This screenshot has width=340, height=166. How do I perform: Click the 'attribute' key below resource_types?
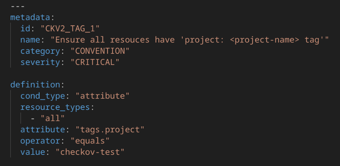click(42, 129)
